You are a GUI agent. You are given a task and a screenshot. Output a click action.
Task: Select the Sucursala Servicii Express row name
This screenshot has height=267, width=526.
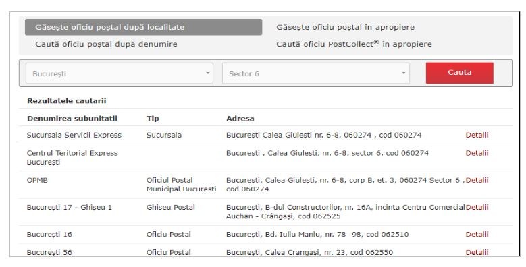tap(74, 135)
